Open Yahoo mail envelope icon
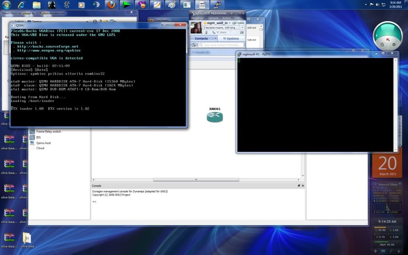 tap(242, 33)
